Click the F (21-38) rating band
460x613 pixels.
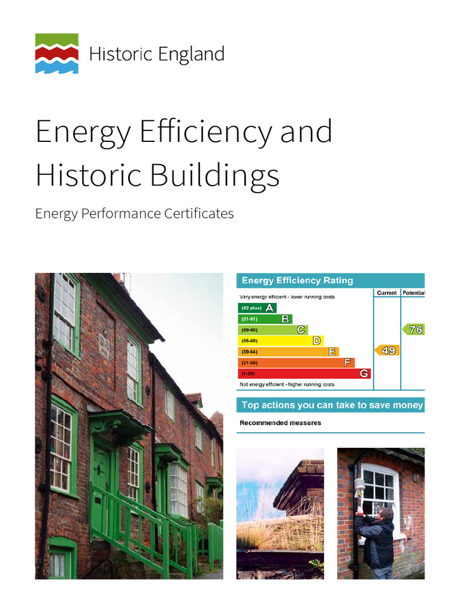[x=296, y=363]
